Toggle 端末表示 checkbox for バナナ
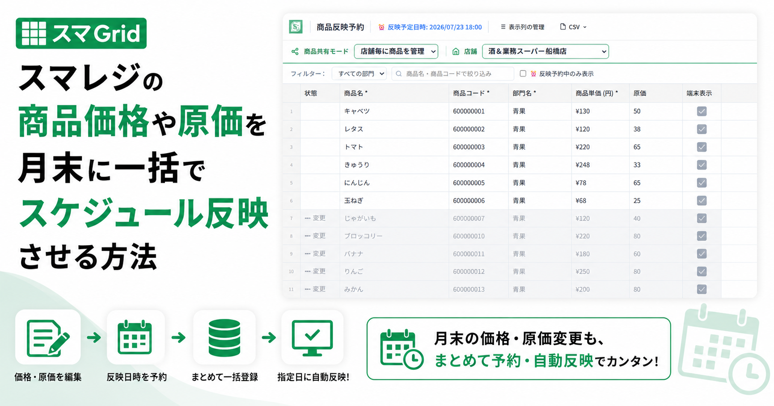Screen dimensions: 774x406 [x=702, y=254]
